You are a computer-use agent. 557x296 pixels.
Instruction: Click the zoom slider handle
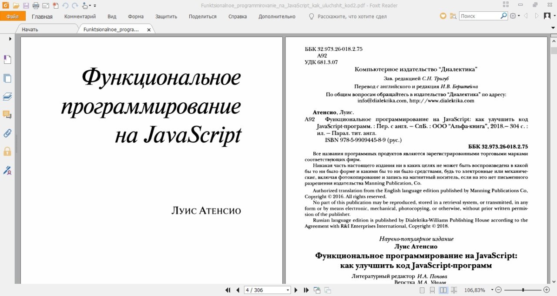coord(523,290)
